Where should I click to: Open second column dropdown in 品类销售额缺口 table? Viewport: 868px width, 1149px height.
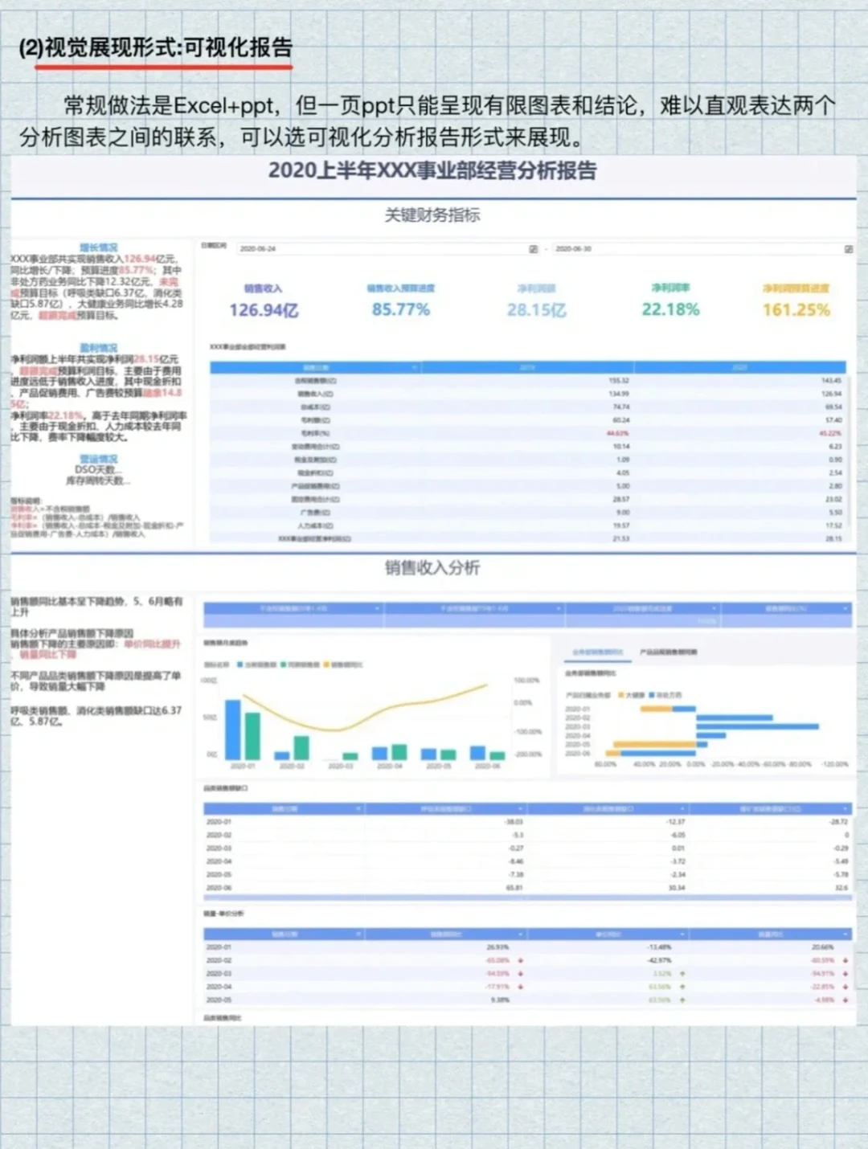pyautogui.click(x=521, y=808)
